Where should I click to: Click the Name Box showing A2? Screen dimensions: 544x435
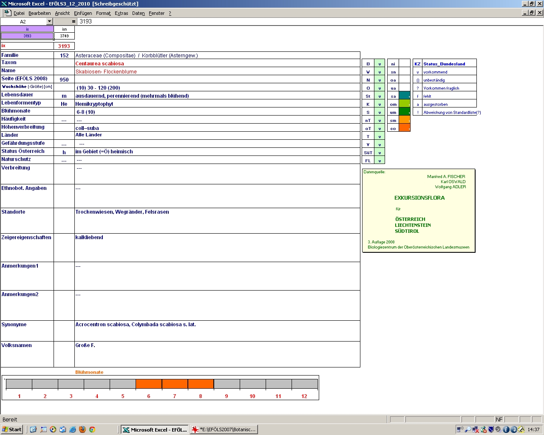tap(23, 21)
